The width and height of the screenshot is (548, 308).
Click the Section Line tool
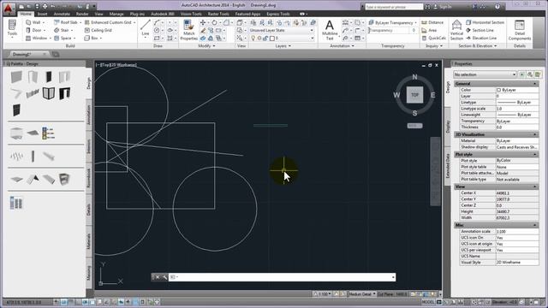(x=479, y=31)
